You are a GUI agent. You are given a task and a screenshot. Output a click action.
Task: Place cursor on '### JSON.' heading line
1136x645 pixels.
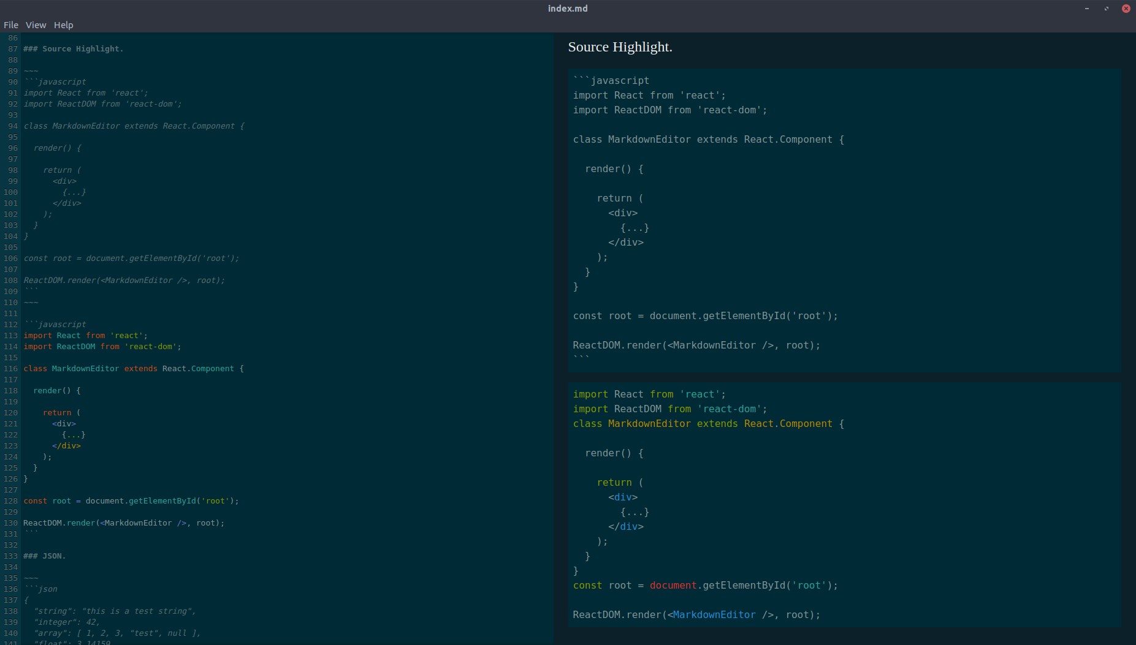tap(44, 556)
